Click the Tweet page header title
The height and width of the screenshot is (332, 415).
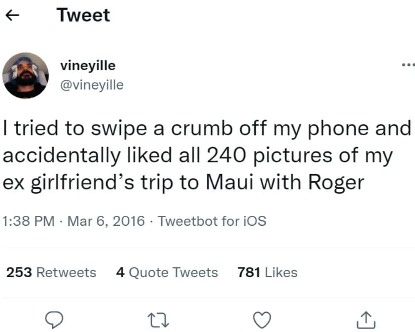click(83, 16)
